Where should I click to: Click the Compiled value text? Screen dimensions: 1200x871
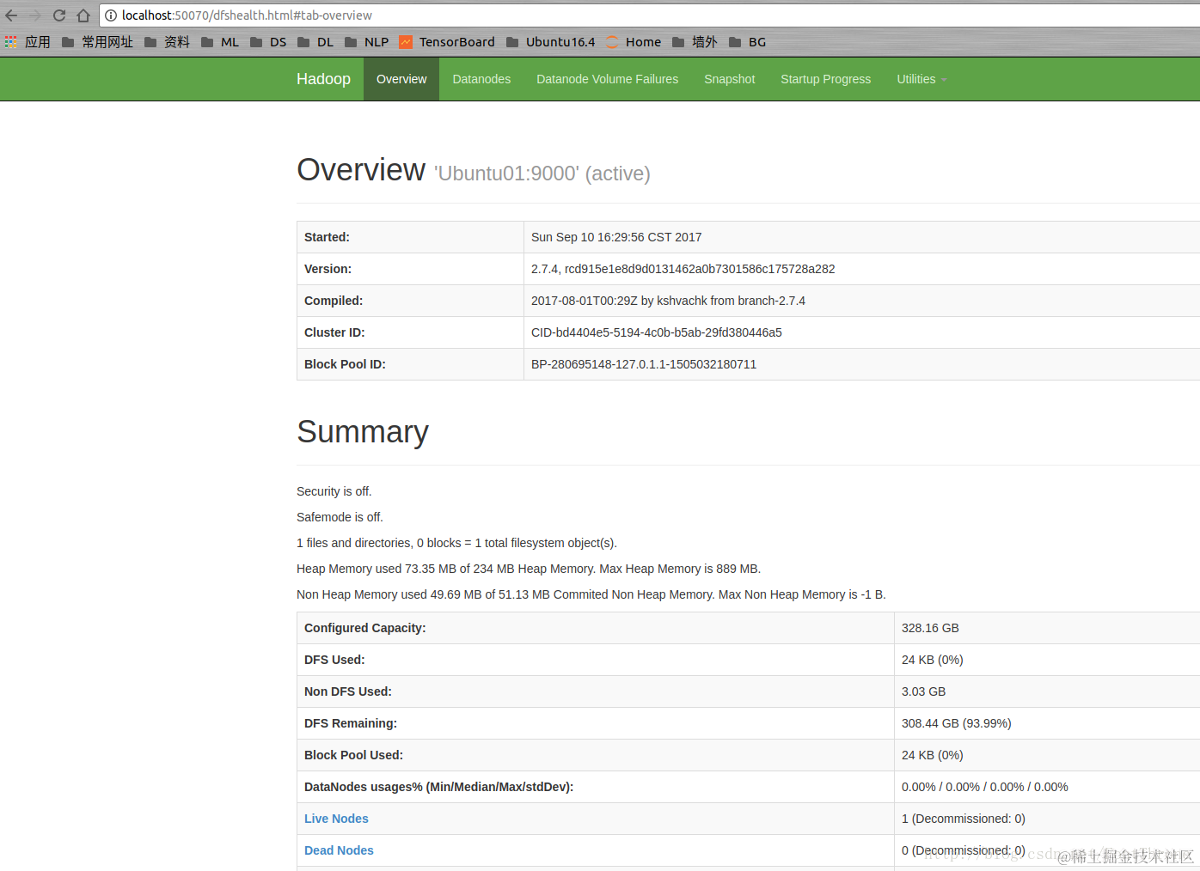(668, 301)
